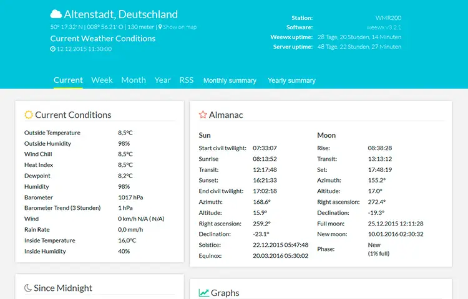Click the cloud icon beside Altenstadt, Deutschland
Viewport: 468px width, 299px height.
[x=56, y=14]
